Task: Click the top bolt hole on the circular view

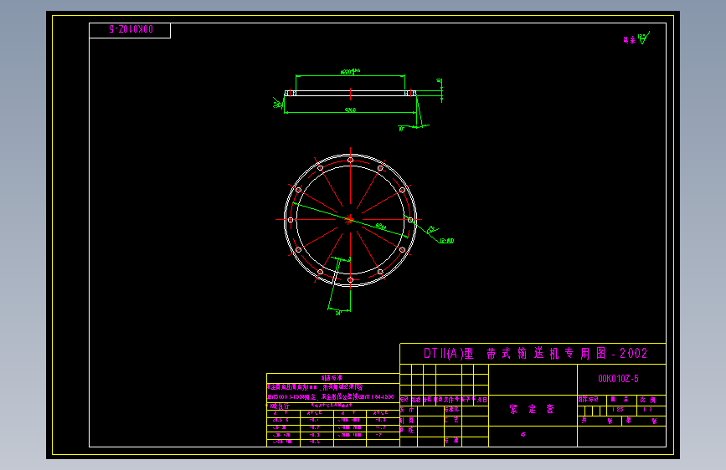Action: 351,160
